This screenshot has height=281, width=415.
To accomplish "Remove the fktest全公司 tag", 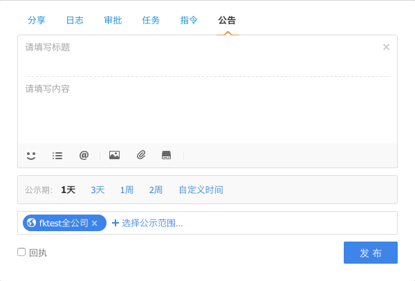I will pyautogui.click(x=95, y=223).
